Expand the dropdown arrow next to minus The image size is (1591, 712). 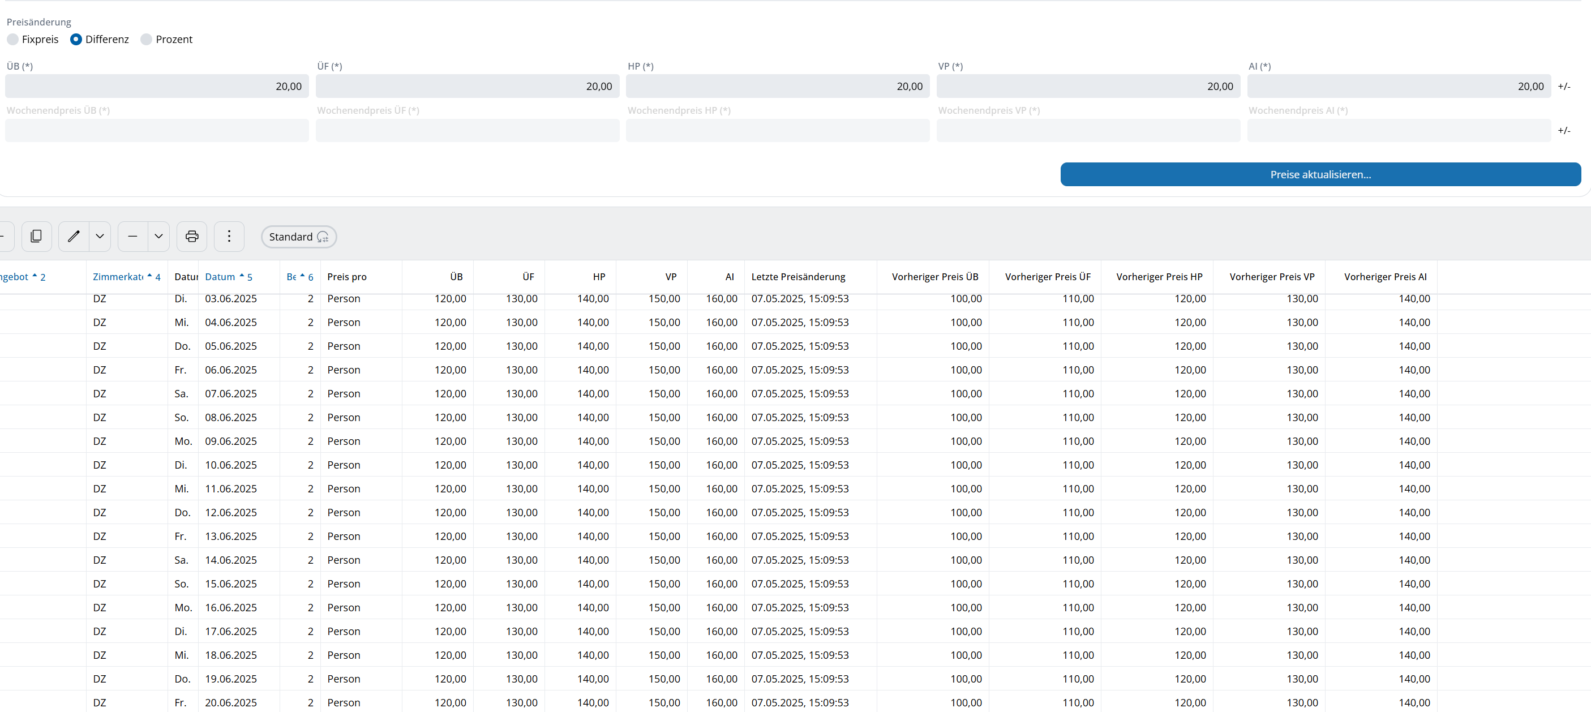click(x=158, y=237)
